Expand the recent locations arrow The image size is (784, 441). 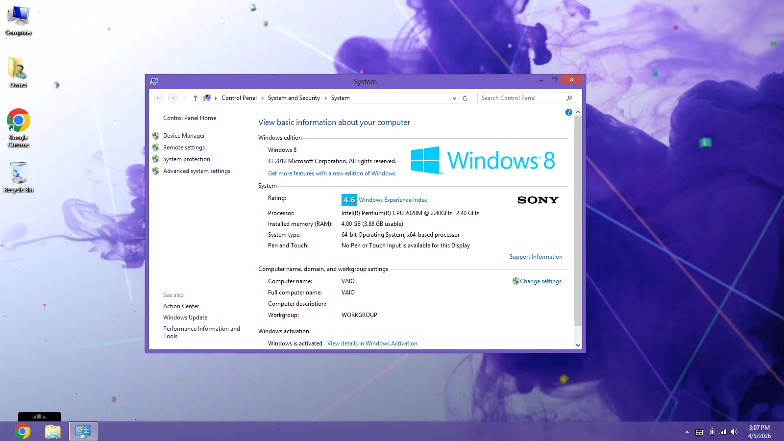184,98
